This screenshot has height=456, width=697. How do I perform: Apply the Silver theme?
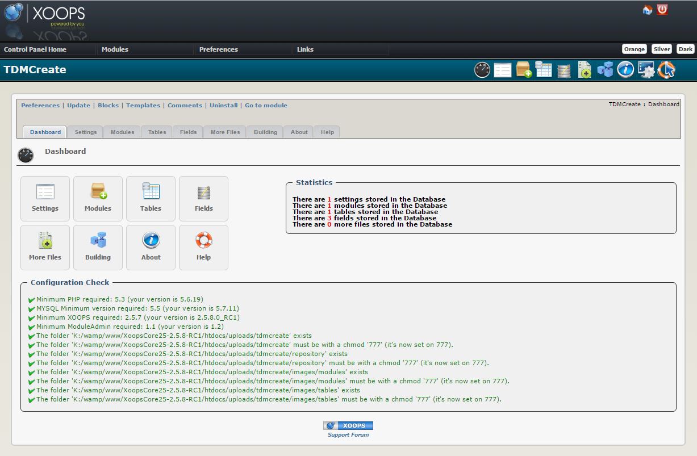click(x=662, y=49)
